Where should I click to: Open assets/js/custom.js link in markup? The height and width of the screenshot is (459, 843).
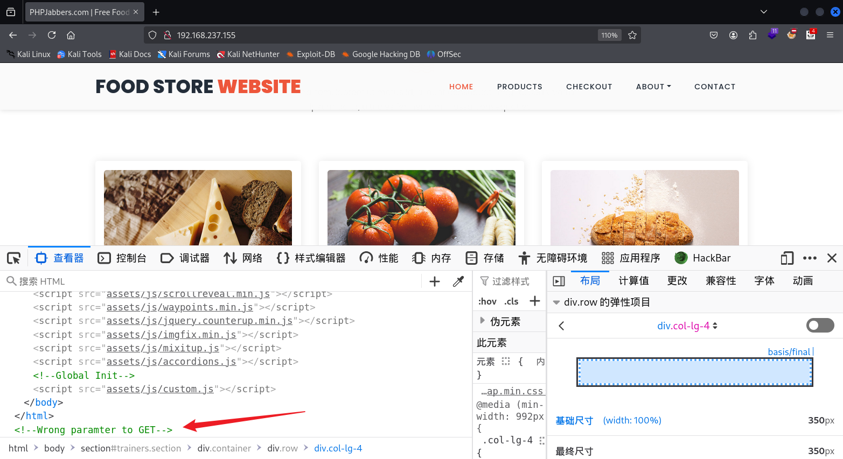point(160,389)
